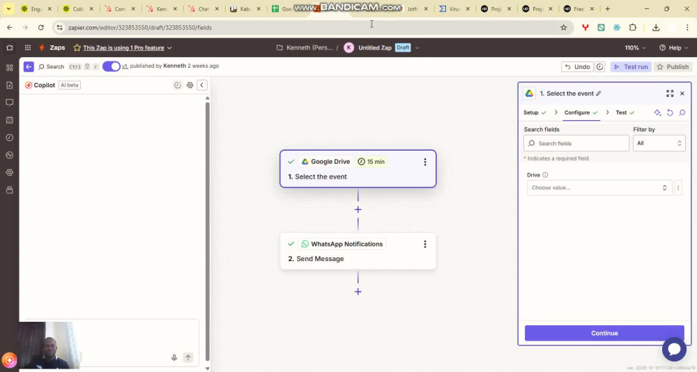Screen dimensions: 697x372
Task: Select Google Drive step card
Action: point(358,169)
